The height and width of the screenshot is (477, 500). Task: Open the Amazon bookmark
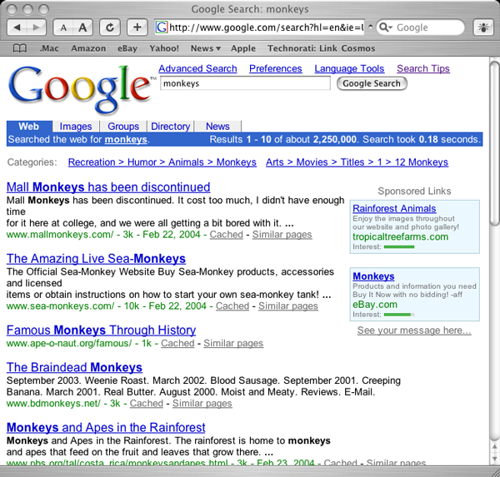click(x=88, y=48)
